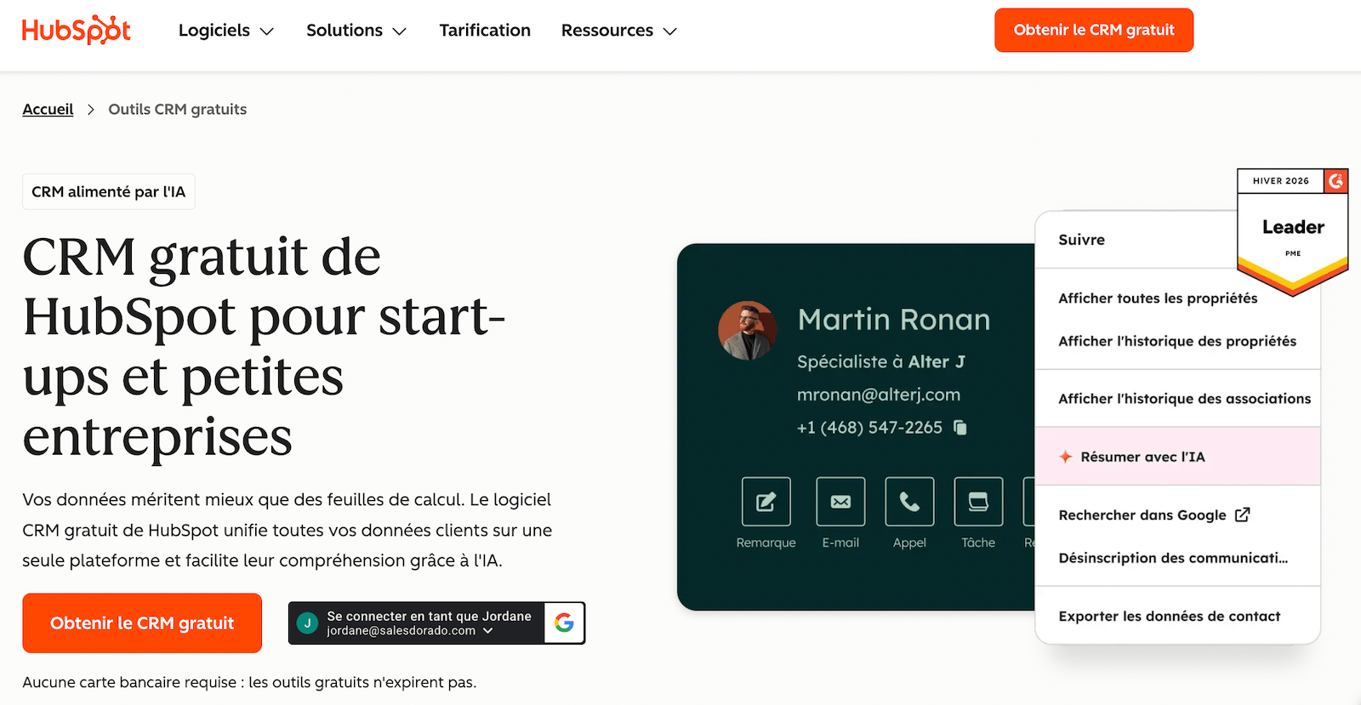Image resolution: width=1361 pixels, height=705 pixels.
Task: Click the CRM gratuit de HubSpot headline
Action: [x=264, y=346]
